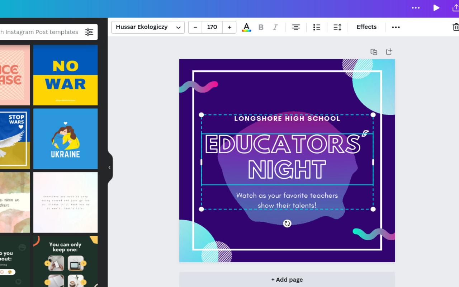459x287 pixels.
Task: Collapse the side panel with arrow handle
Action: 109,167
